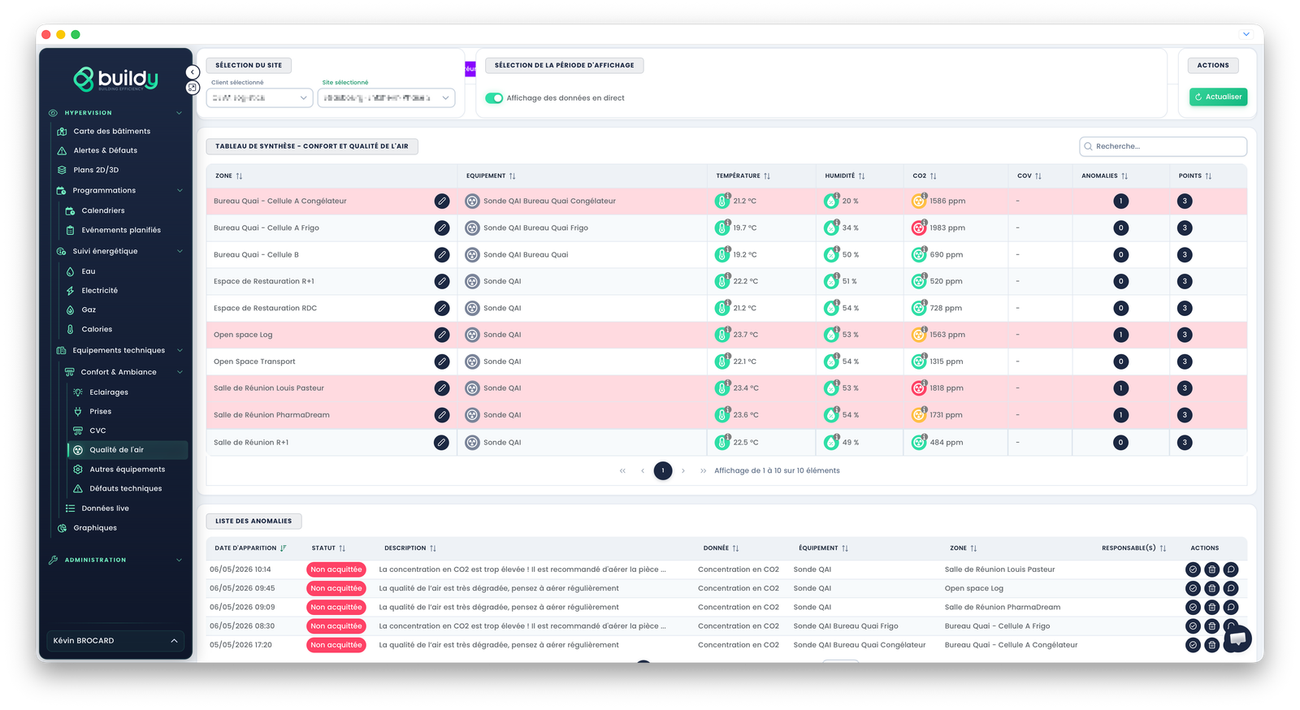Open Eclairages page

click(x=109, y=392)
